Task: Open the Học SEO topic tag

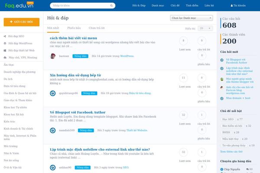Action: pos(228,119)
